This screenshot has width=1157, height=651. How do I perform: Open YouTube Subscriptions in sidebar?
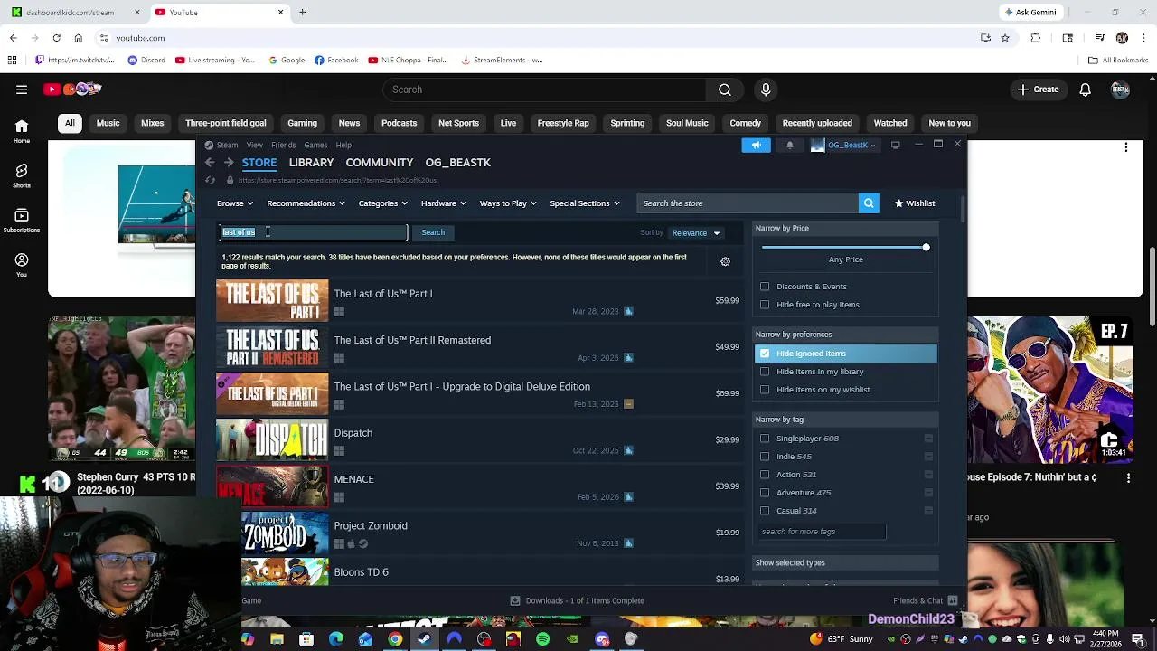pos(22,220)
